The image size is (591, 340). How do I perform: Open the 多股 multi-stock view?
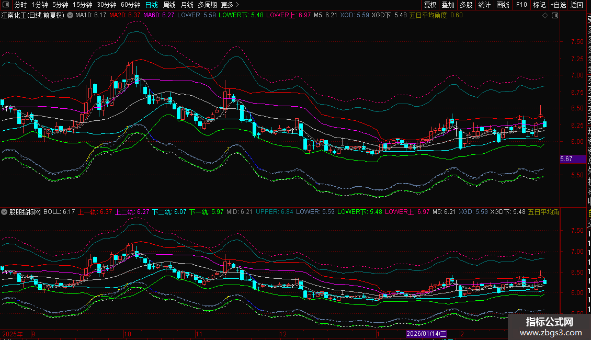[466, 5]
